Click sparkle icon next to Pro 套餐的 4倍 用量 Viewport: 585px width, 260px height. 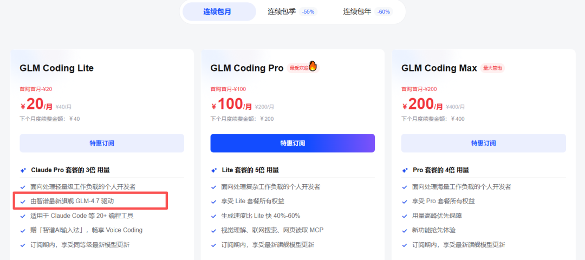click(x=405, y=171)
